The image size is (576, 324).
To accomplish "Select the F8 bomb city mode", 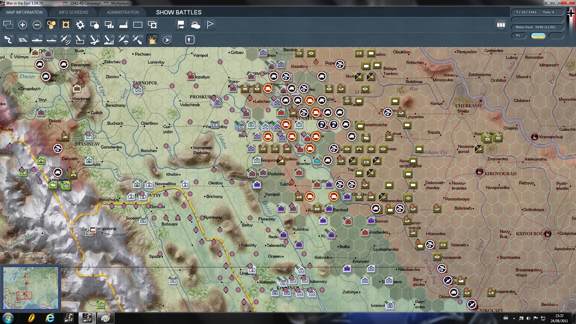I will tap(109, 40).
